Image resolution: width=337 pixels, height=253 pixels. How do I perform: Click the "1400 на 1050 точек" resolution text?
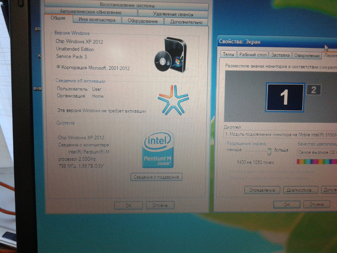(255, 162)
